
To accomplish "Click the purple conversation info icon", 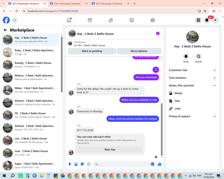I will [158, 34].
